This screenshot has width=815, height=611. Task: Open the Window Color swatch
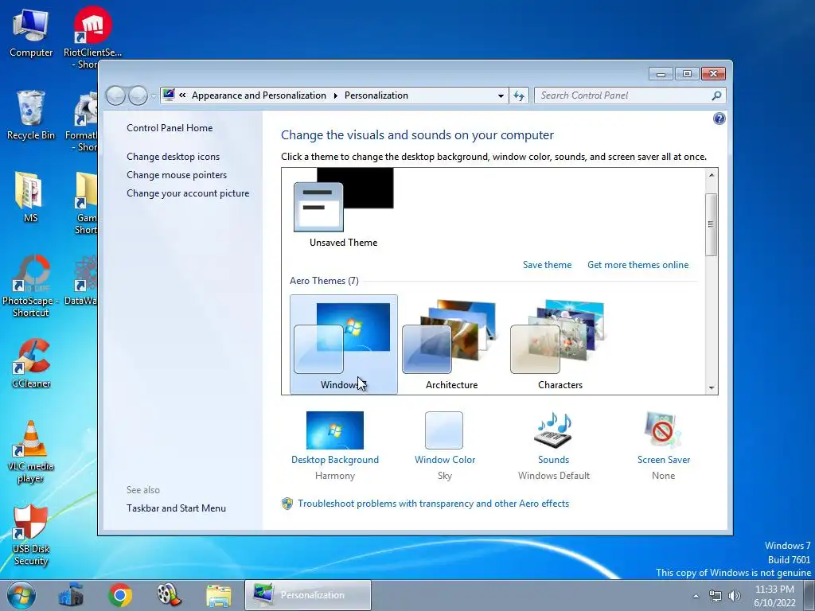[x=444, y=430]
